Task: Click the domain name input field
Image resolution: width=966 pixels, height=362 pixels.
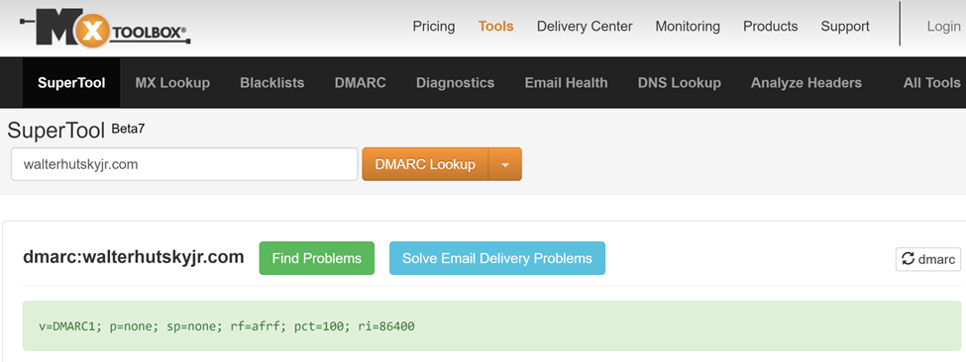Action: [x=184, y=164]
